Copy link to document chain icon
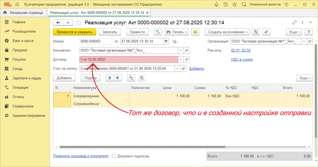Viewport: 318px width, 167px height. tap(294, 23)
